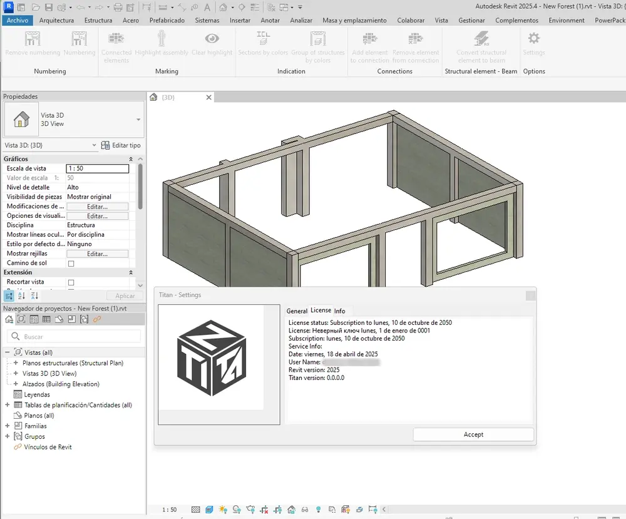Toggle the Camino de sol checkbox
The image size is (626, 519).
coord(71,264)
